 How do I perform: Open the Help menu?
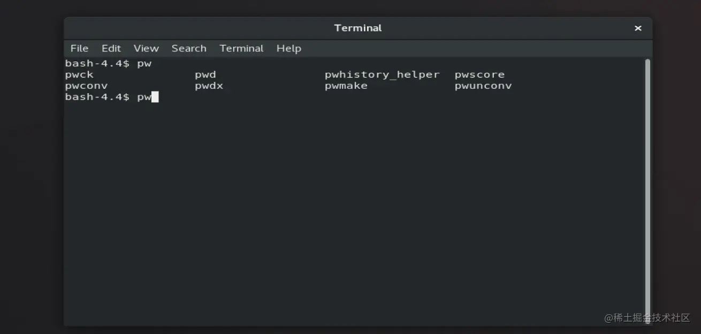tap(288, 48)
